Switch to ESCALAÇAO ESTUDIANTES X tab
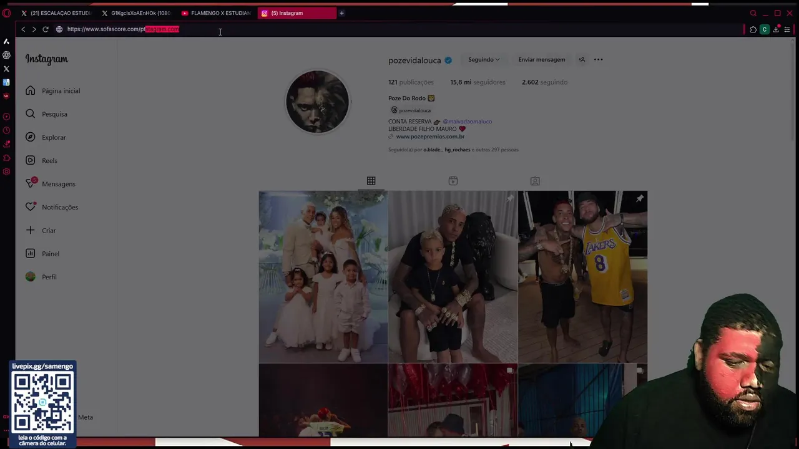 pyautogui.click(x=56, y=13)
